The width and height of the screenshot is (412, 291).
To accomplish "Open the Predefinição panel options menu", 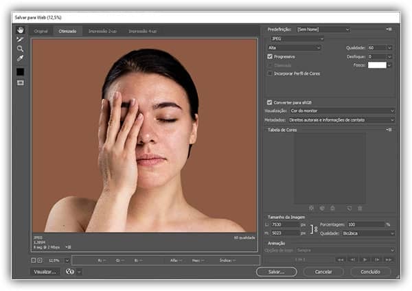I will 389,29.
